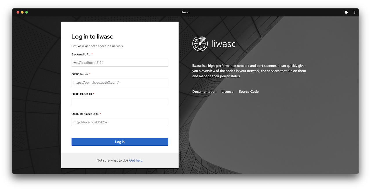This screenshot has height=190, width=371.
Task: Click the liwasc radar logo icon
Action: point(200,43)
